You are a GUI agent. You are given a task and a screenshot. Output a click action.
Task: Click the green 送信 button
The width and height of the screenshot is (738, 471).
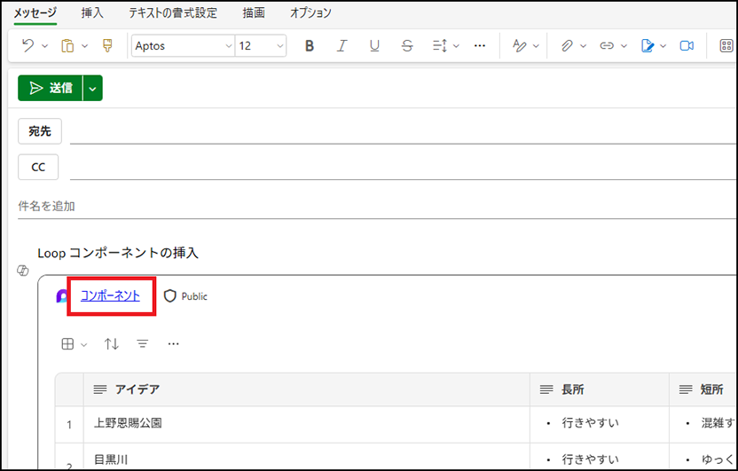pos(51,88)
